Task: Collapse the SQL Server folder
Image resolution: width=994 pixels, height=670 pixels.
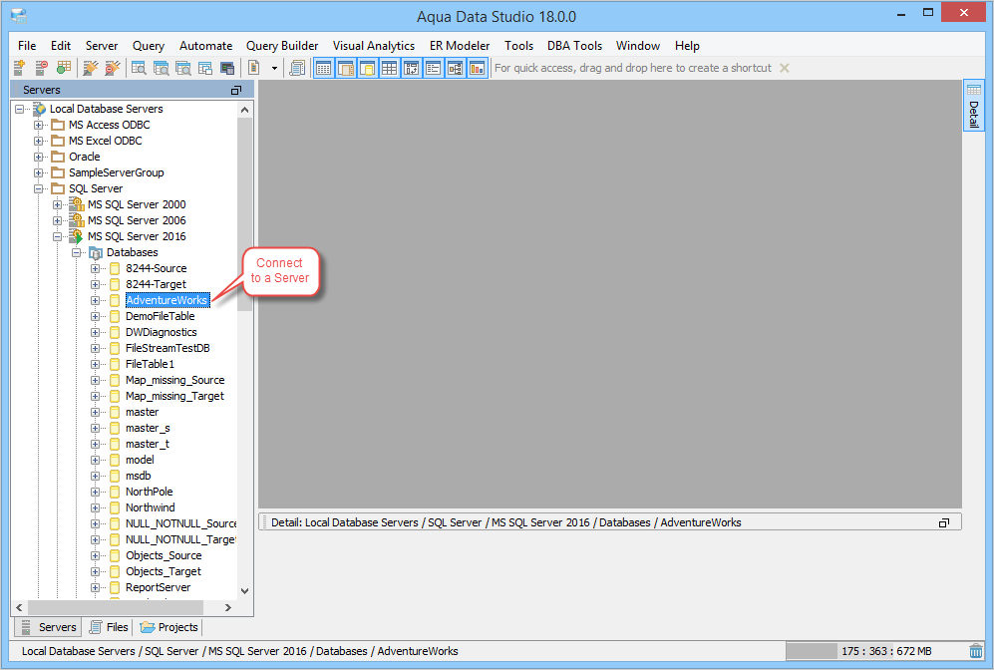Action: pos(39,188)
